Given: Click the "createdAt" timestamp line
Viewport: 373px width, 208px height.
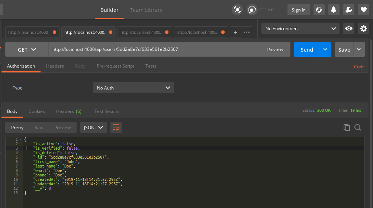Looking at the screenshot, I should (78, 179).
